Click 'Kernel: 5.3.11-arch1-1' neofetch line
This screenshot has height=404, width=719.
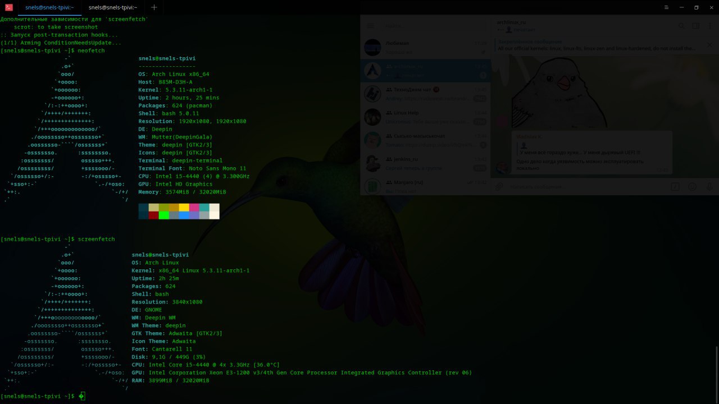175,90
